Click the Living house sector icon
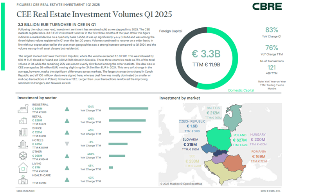313x195 pixels. click(23, 168)
